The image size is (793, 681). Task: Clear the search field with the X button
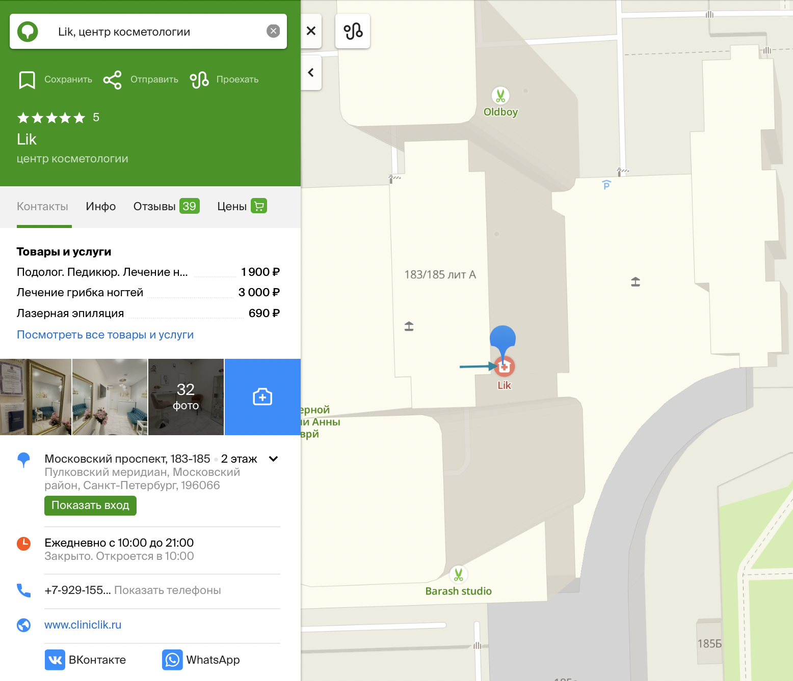(x=273, y=31)
